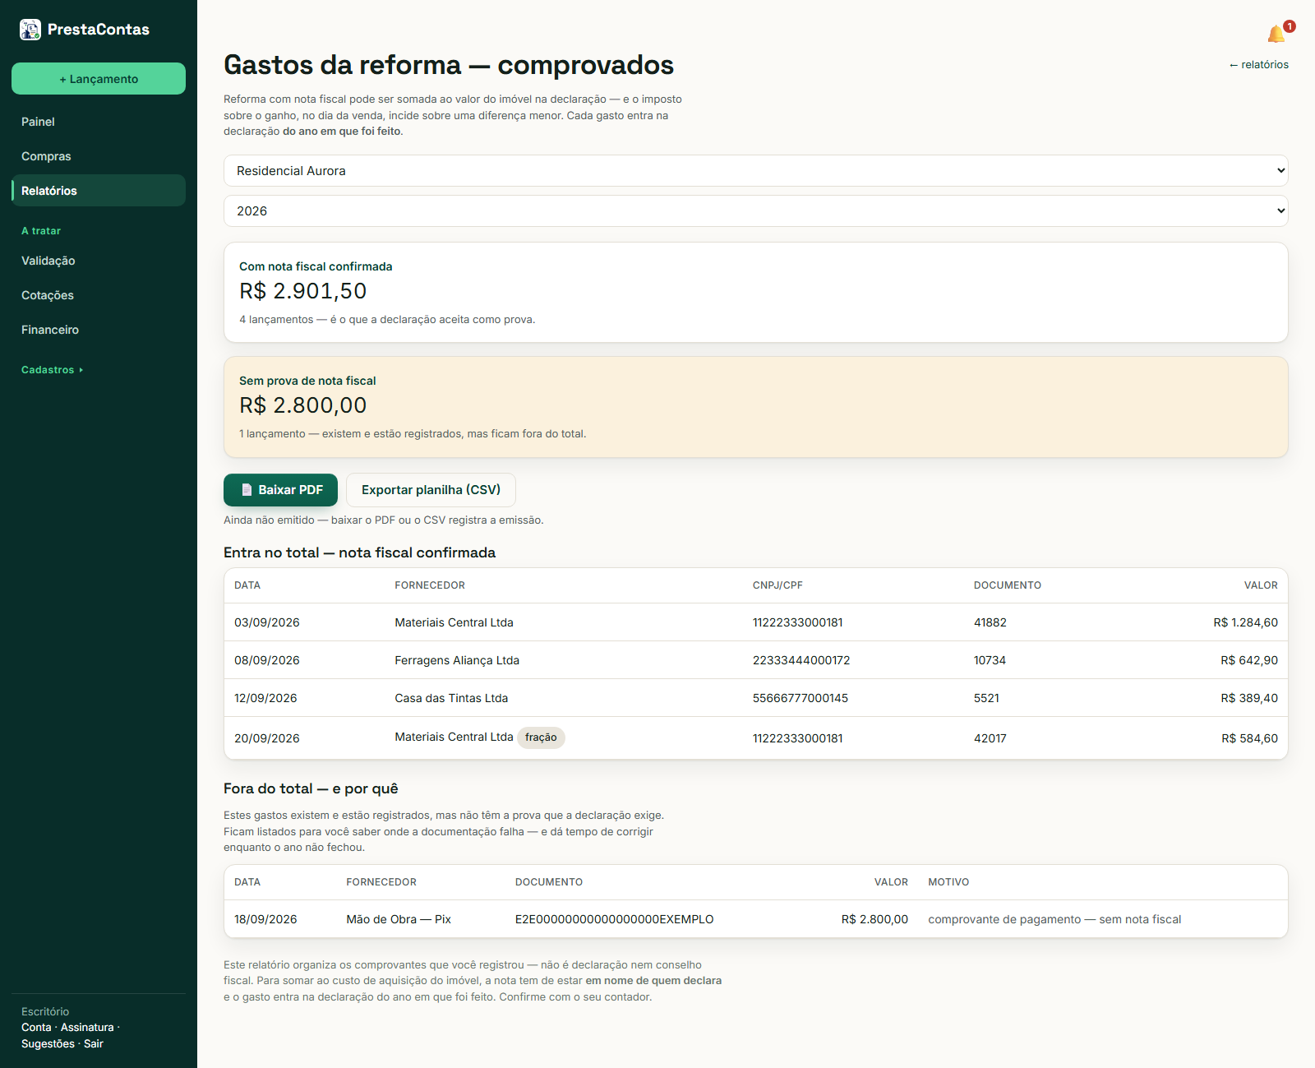Open the Assinatura footer link
Viewport: 1315px width, 1068px height.
87,1028
